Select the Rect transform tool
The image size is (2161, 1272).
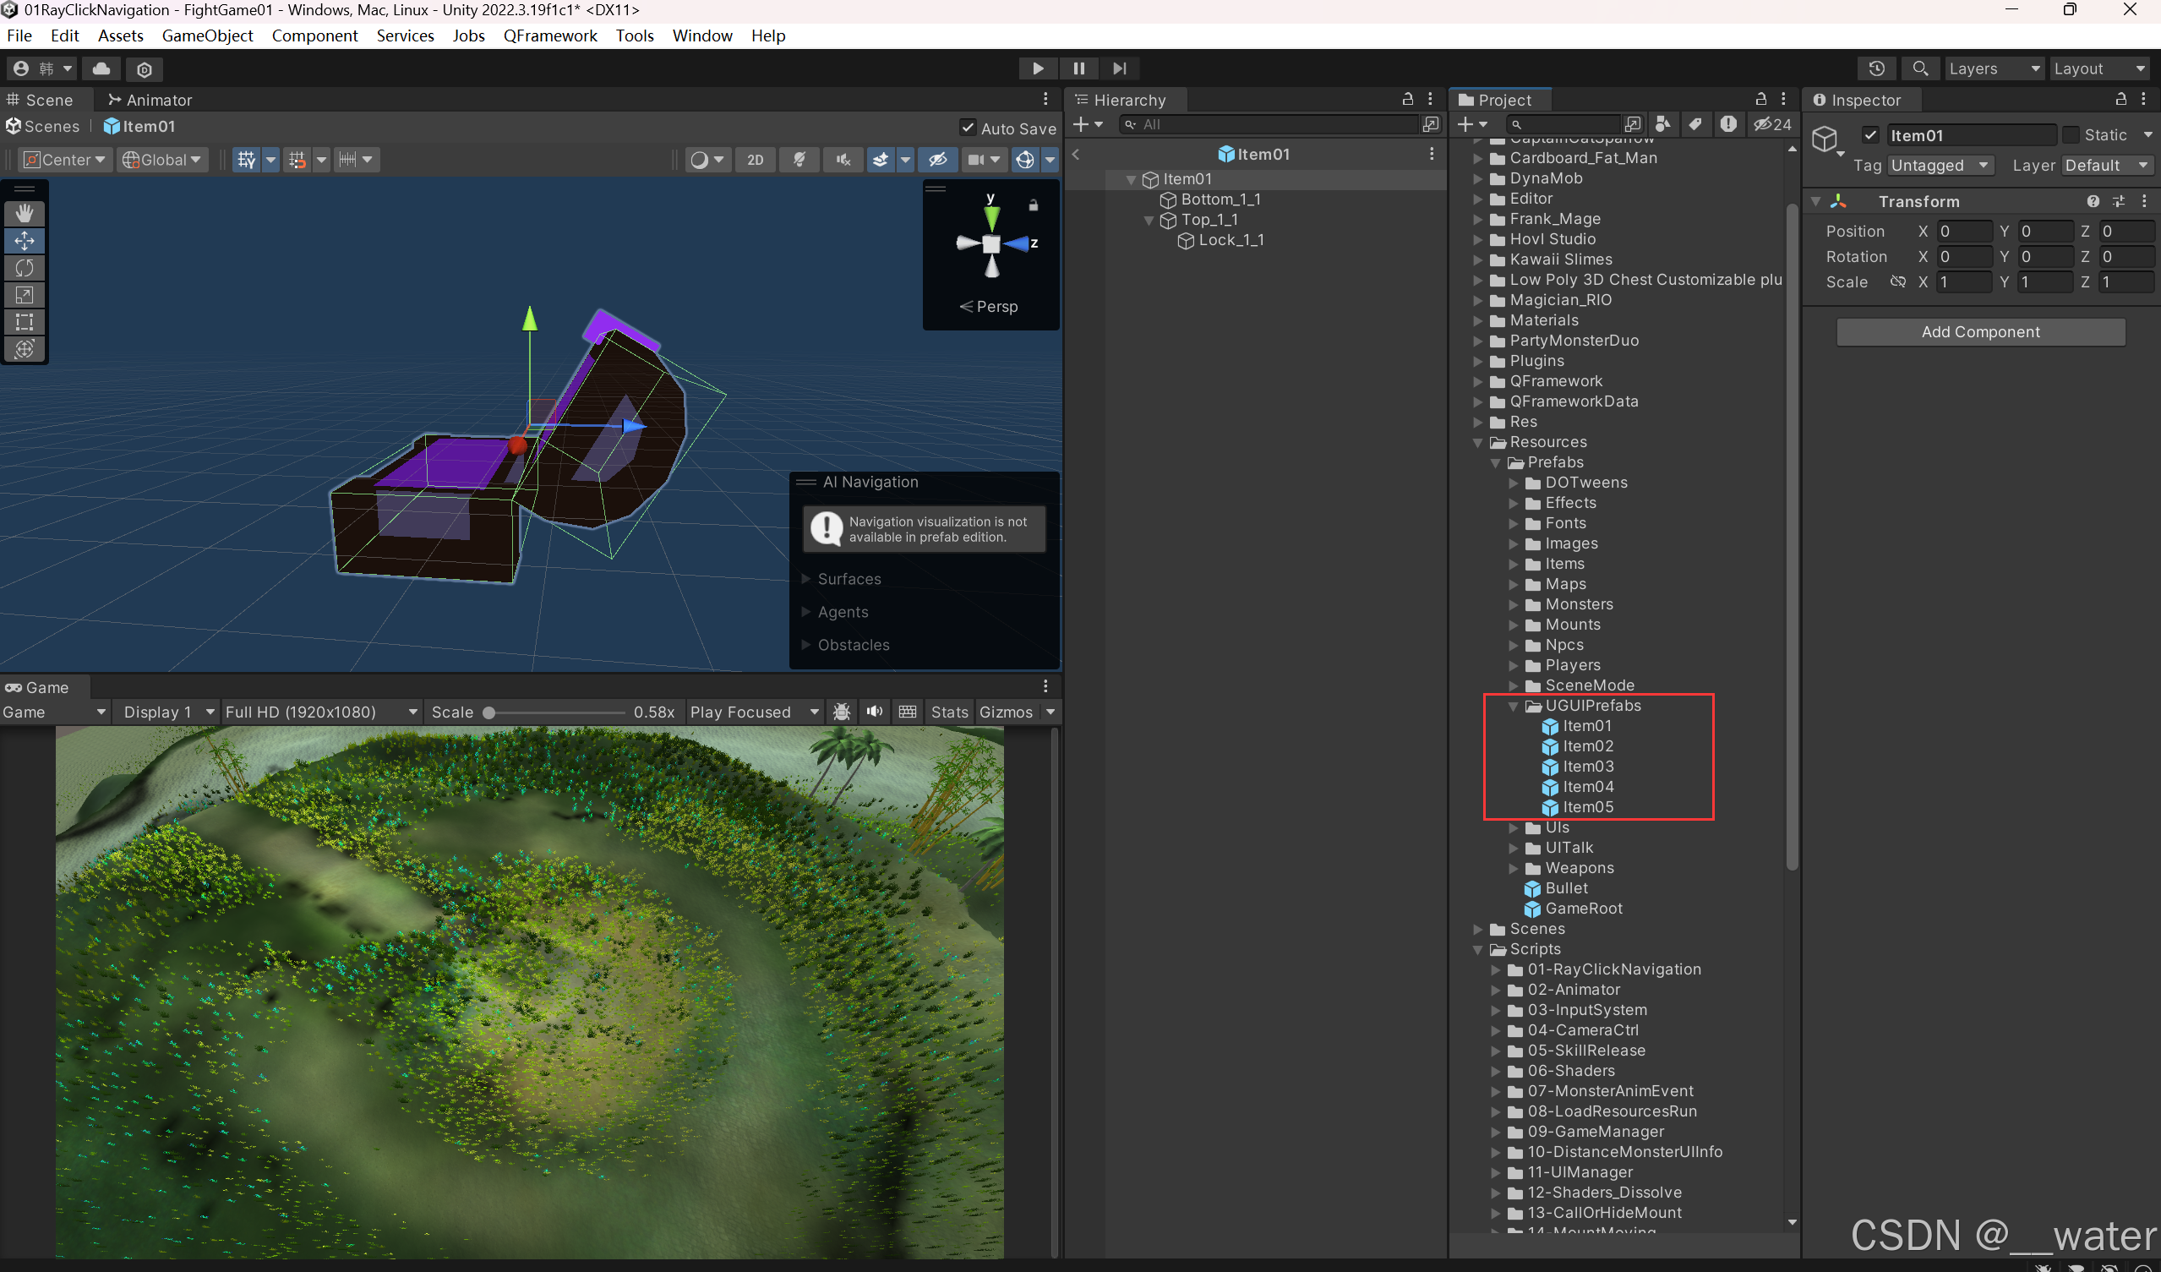tap(24, 323)
